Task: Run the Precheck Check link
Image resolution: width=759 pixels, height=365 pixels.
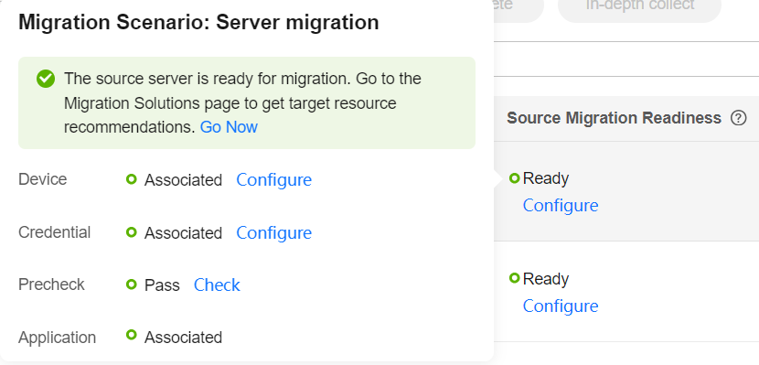Action: pyautogui.click(x=217, y=285)
